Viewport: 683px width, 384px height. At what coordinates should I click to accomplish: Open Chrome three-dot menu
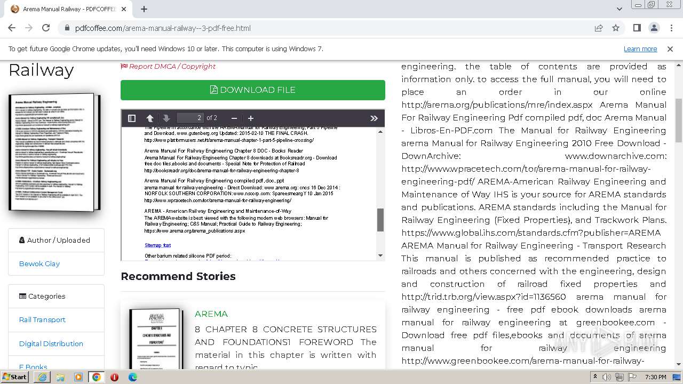coord(670,28)
